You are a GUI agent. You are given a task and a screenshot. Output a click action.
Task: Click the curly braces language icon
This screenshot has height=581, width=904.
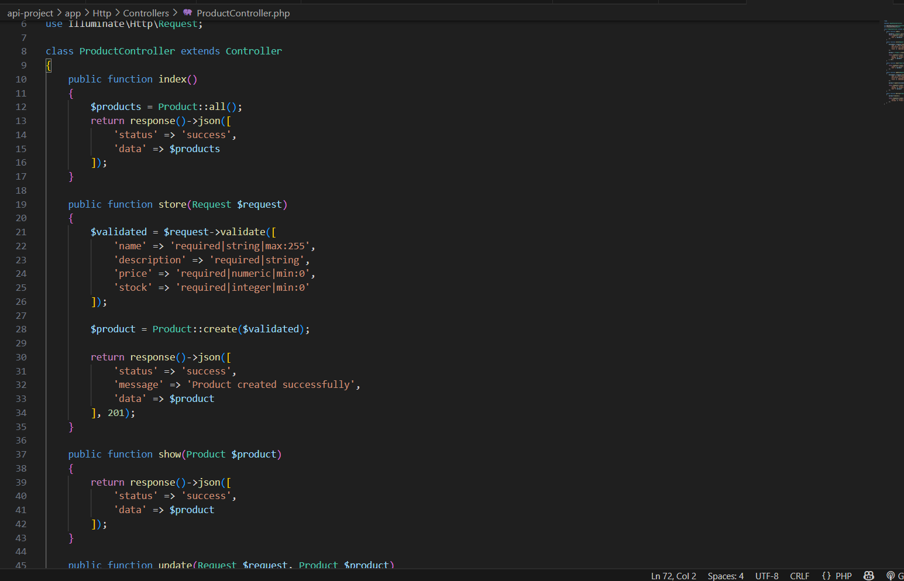826,576
